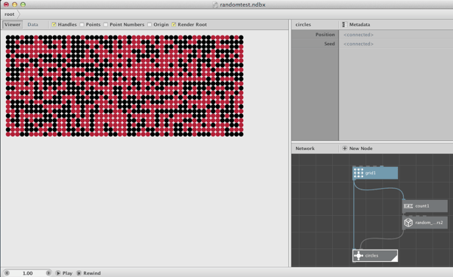Click the count1 node's counter icon
The height and width of the screenshot is (277, 453).
coord(408,206)
